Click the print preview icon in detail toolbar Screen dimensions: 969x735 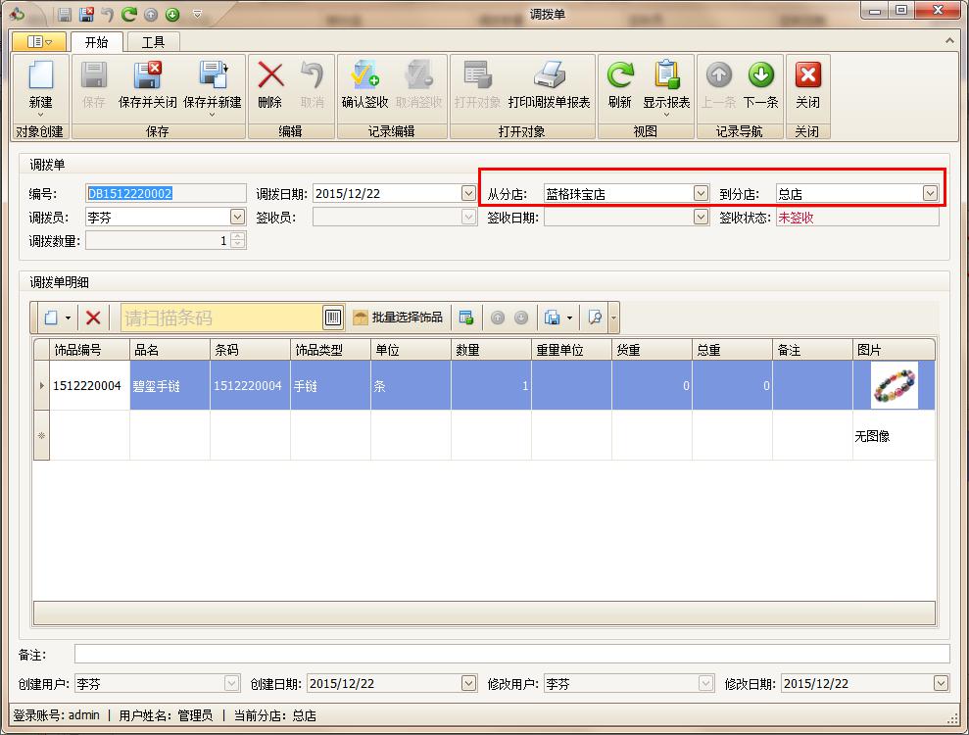point(552,318)
